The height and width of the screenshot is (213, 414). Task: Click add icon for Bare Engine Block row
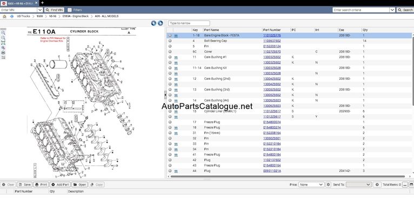[x=170, y=35]
